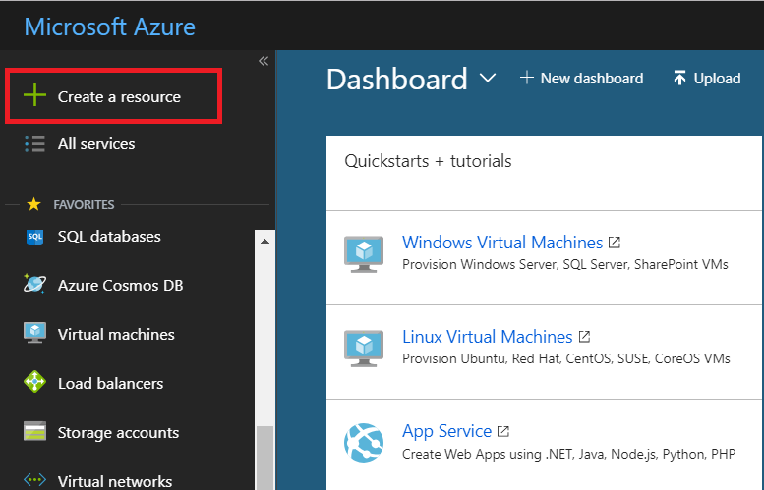Open the App Service link
The width and height of the screenshot is (764, 490).
[x=446, y=431]
